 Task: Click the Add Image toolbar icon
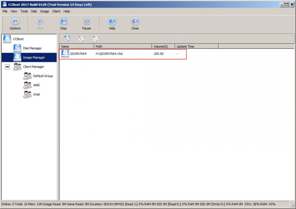(67, 38)
